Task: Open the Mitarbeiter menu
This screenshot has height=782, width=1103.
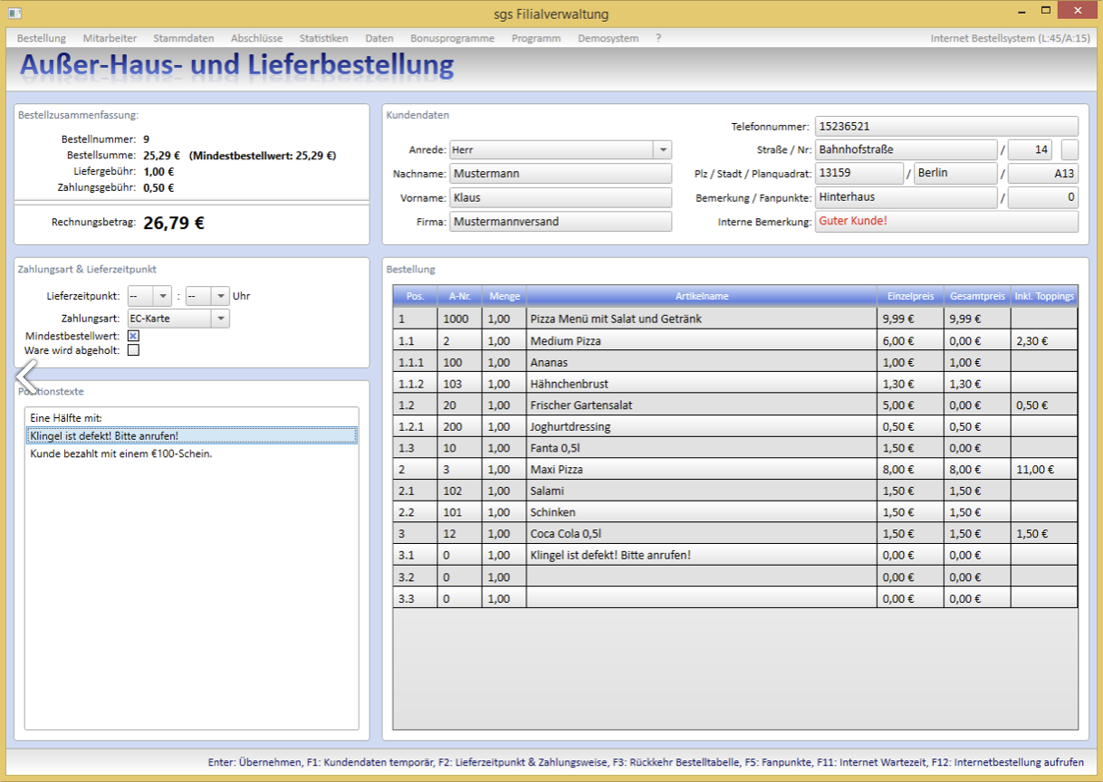Action: [x=110, y=39]
